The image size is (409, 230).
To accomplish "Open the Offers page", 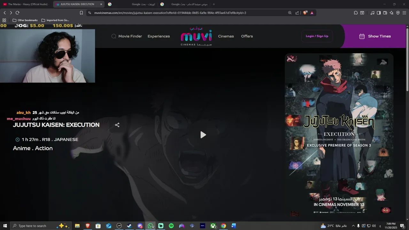I will (x=247, y=36).
